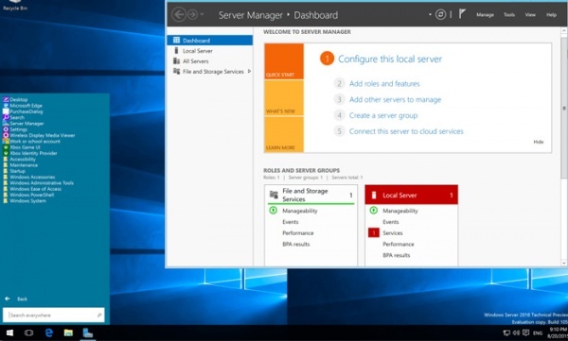Click the Task View icon on taskbar
568x341 pixels.
pyautogui.click(x=28, y=332)
